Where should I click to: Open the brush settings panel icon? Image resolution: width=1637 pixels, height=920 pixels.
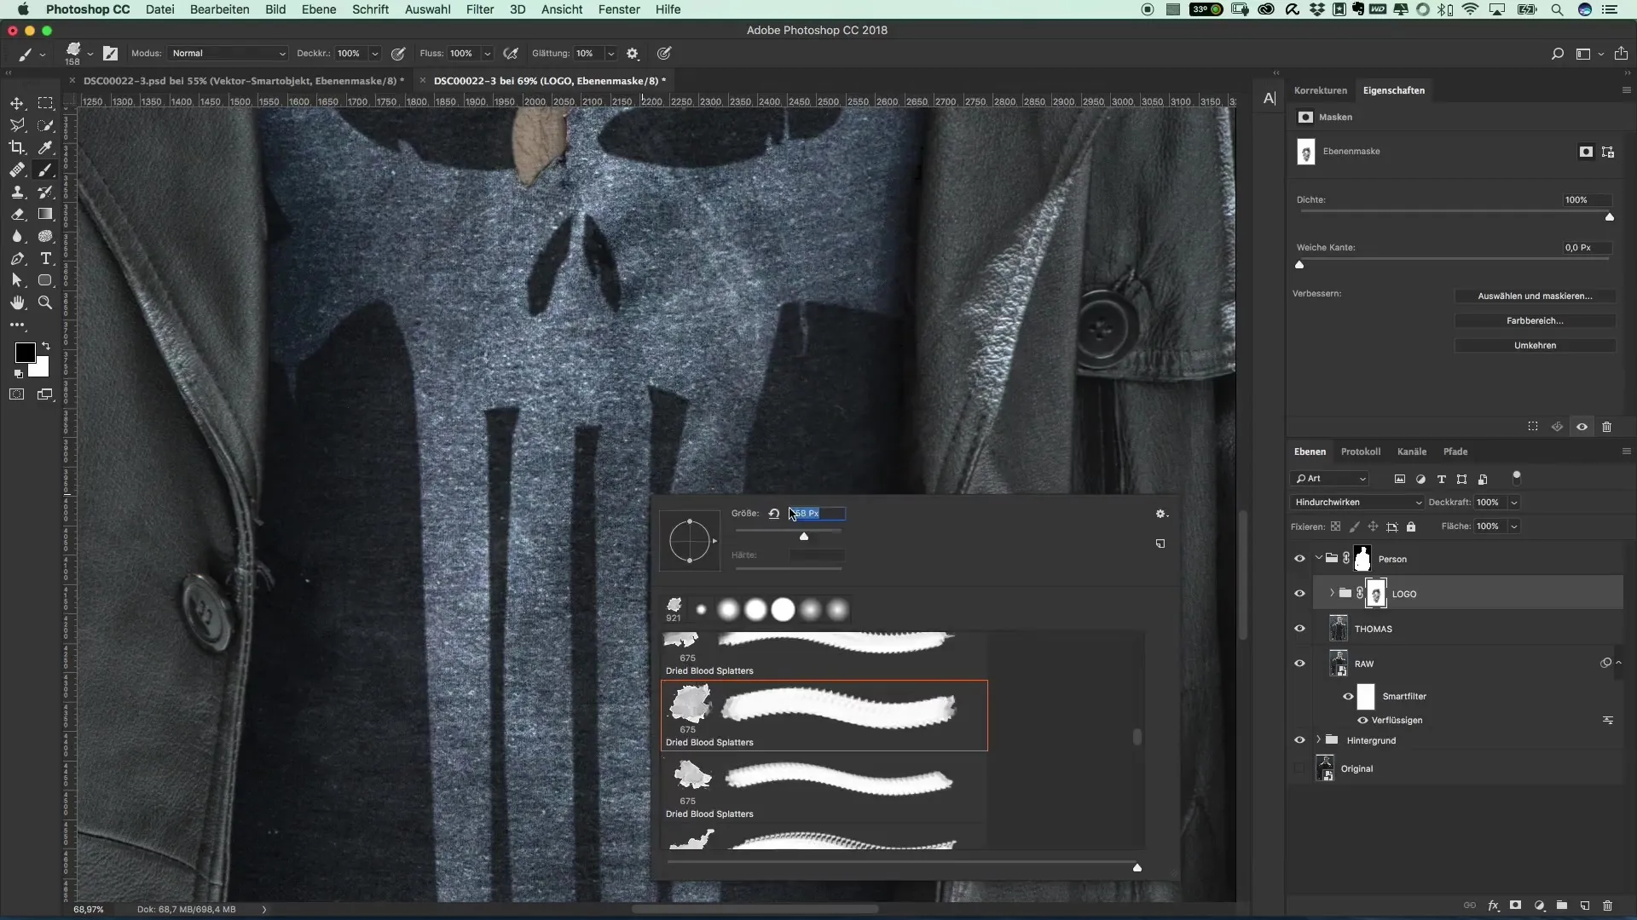click(x=111, y=53)
